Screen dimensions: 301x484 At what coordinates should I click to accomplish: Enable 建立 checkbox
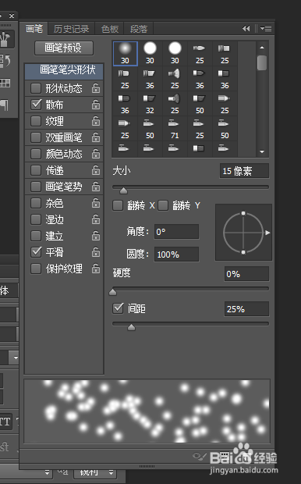point(36,236)
